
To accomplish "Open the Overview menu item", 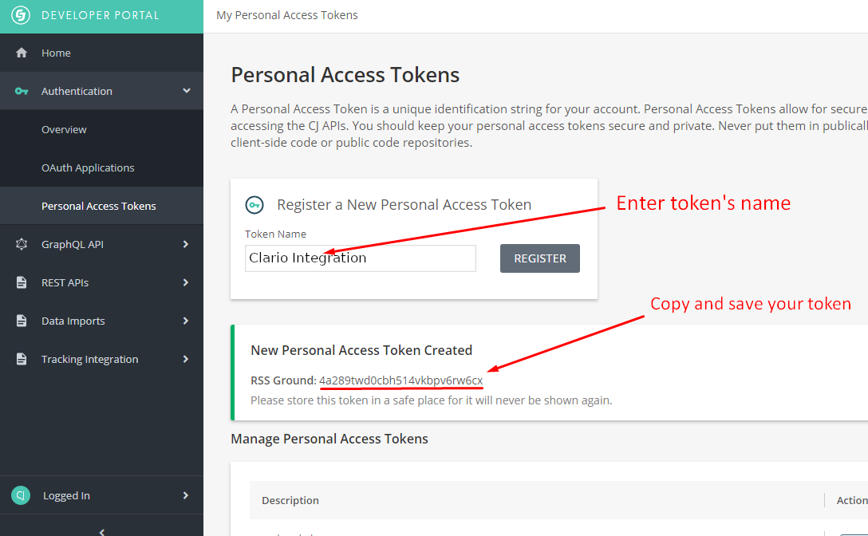I will pos(102,129).
